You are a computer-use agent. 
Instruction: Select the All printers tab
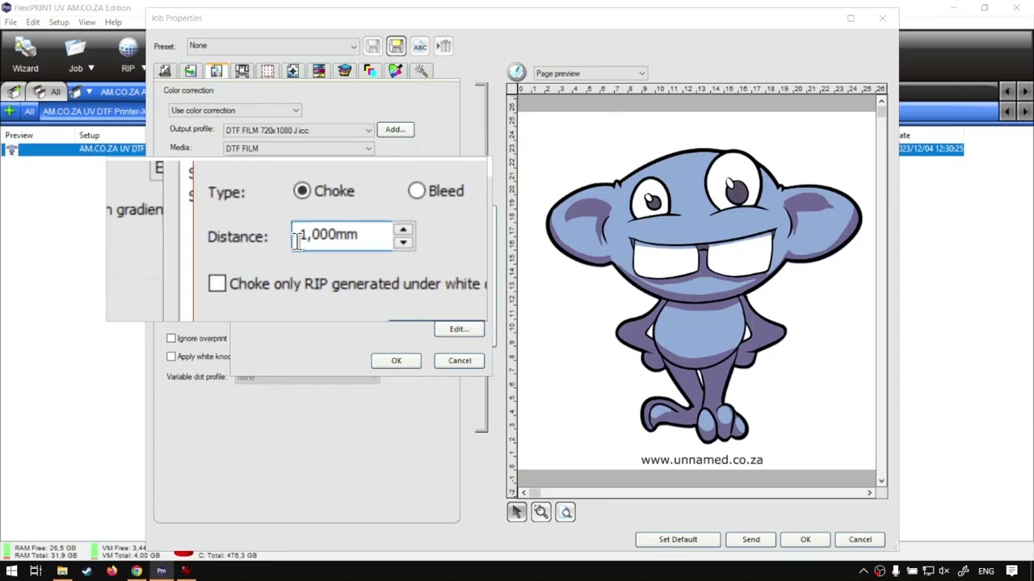[x=47, y=92]
